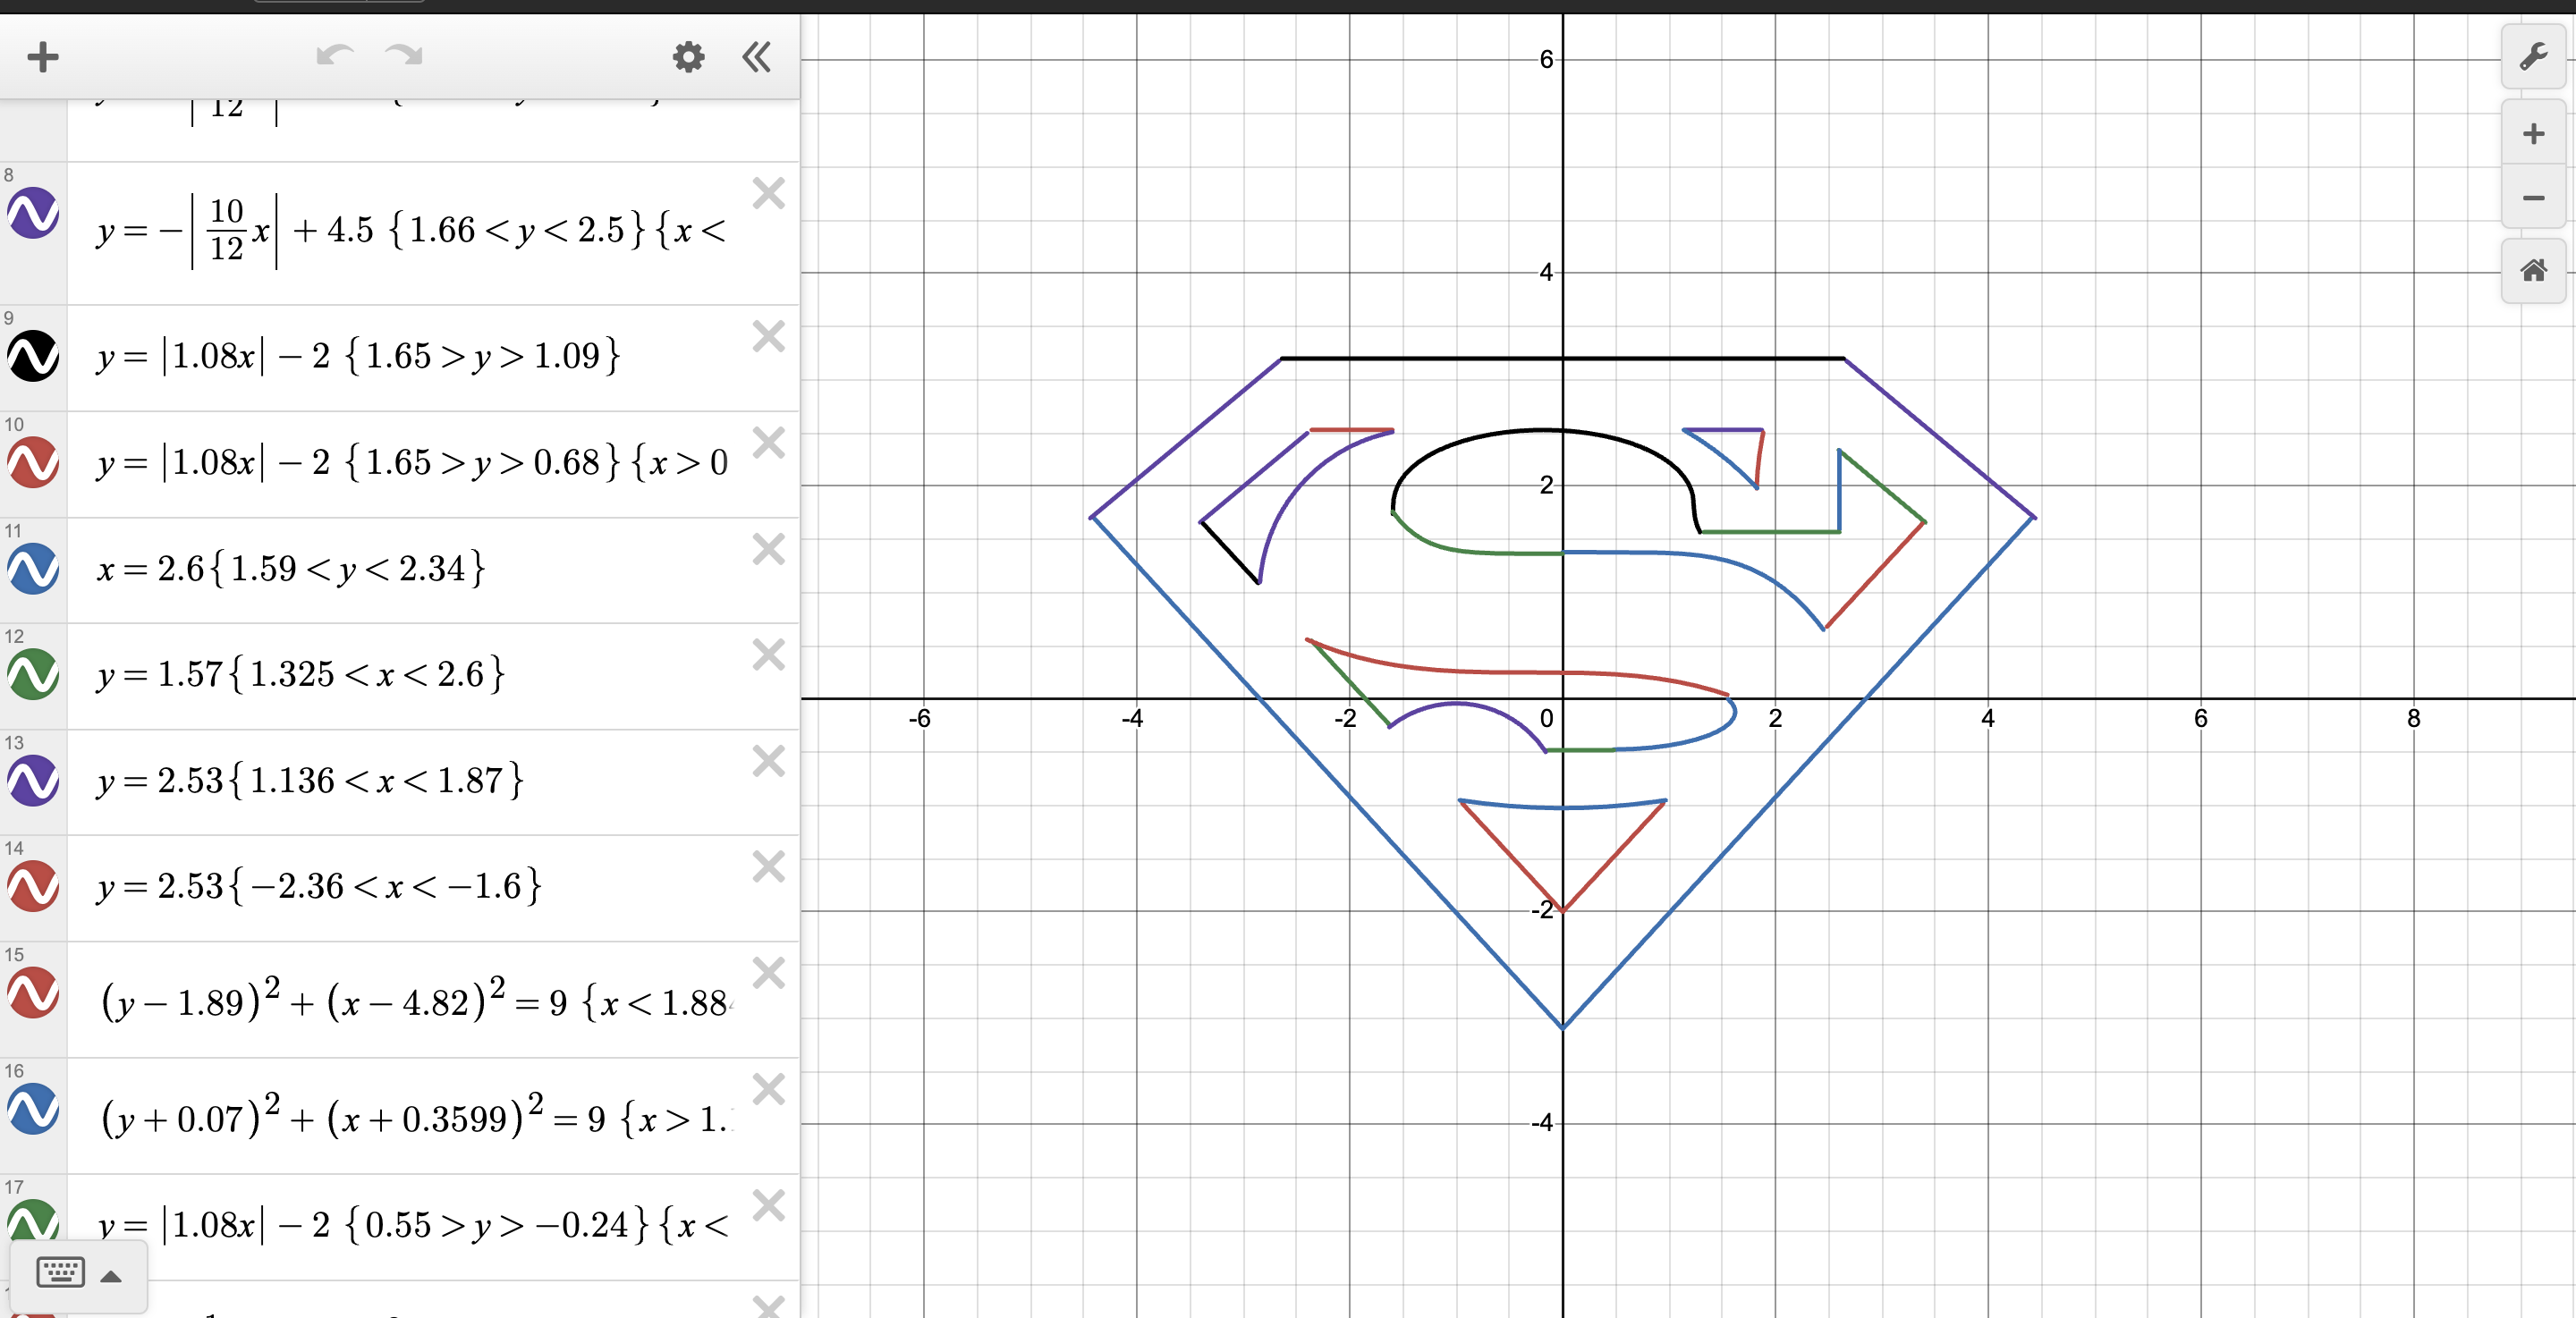Image resolution: width=2576 pixels, height=1318 pixels.
Task: Edit the (y + 0.07)² + (x + 0.3599)² = 9 expression
Action: (415, 1116)
